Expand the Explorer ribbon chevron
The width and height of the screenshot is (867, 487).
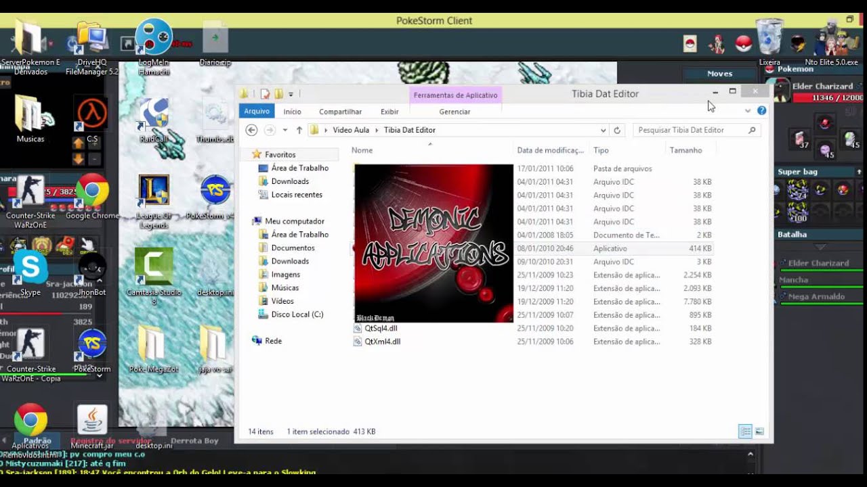pyautogui.click(x=748, y=111)
